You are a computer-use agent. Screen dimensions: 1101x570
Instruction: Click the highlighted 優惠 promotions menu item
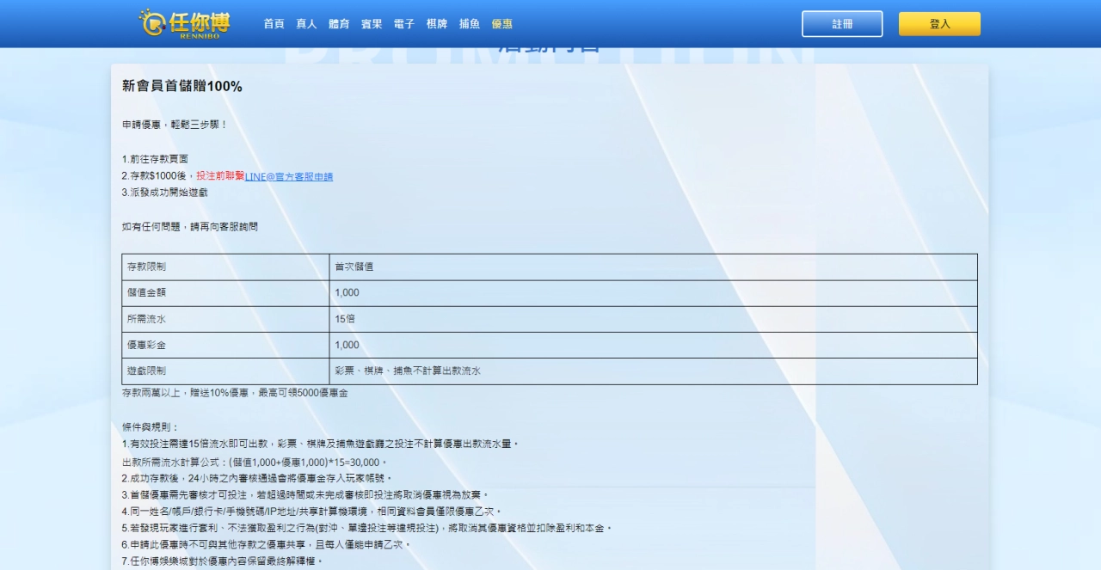click(501, 24)
